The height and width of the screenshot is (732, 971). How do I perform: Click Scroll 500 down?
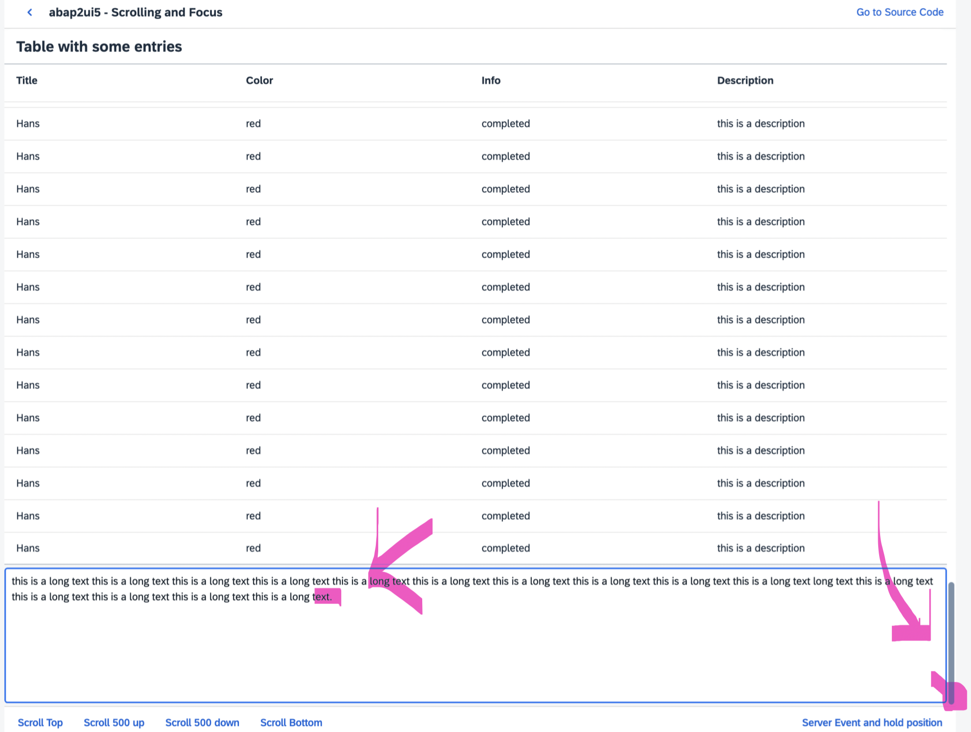coord(202,722)
